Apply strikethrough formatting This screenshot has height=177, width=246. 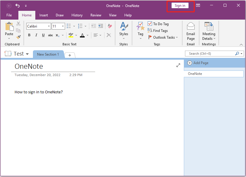(x=50, y=35)
